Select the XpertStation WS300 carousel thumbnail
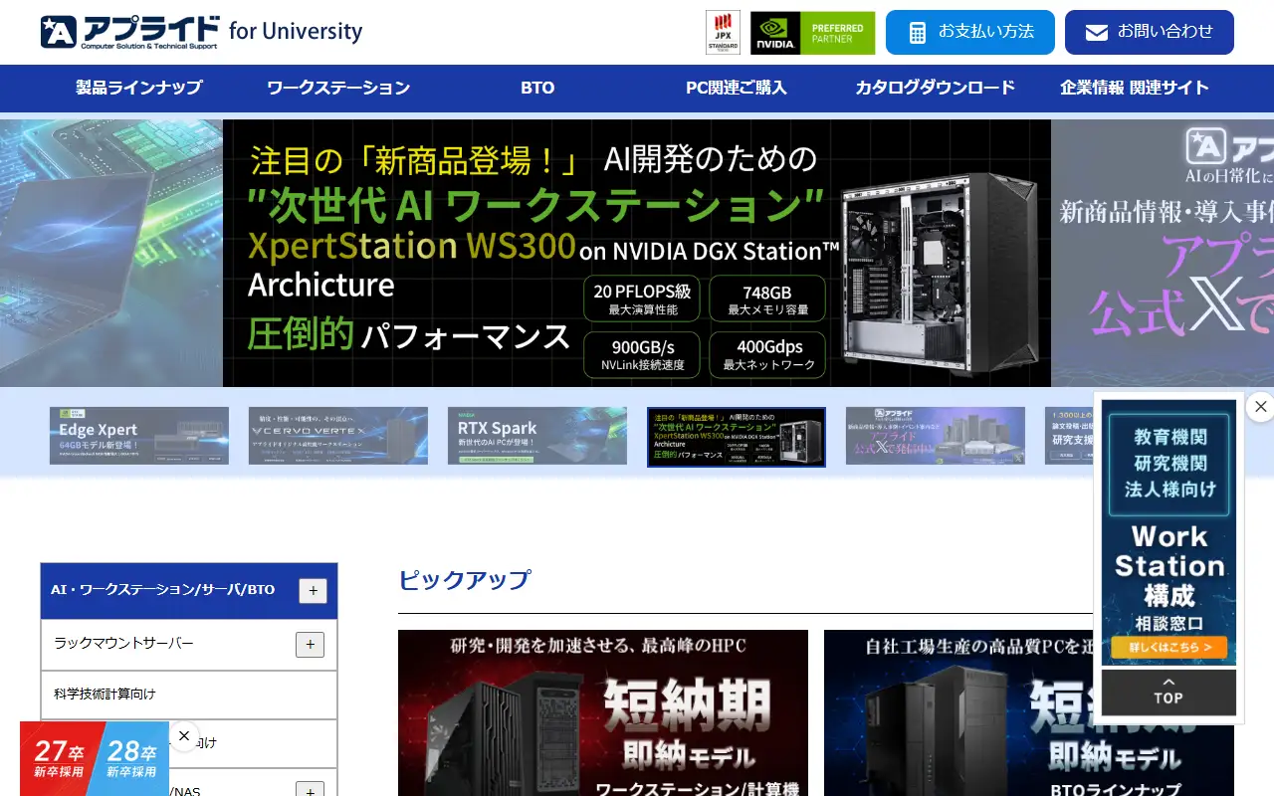Screen dimensions: 1274x796 coord(737,437)
